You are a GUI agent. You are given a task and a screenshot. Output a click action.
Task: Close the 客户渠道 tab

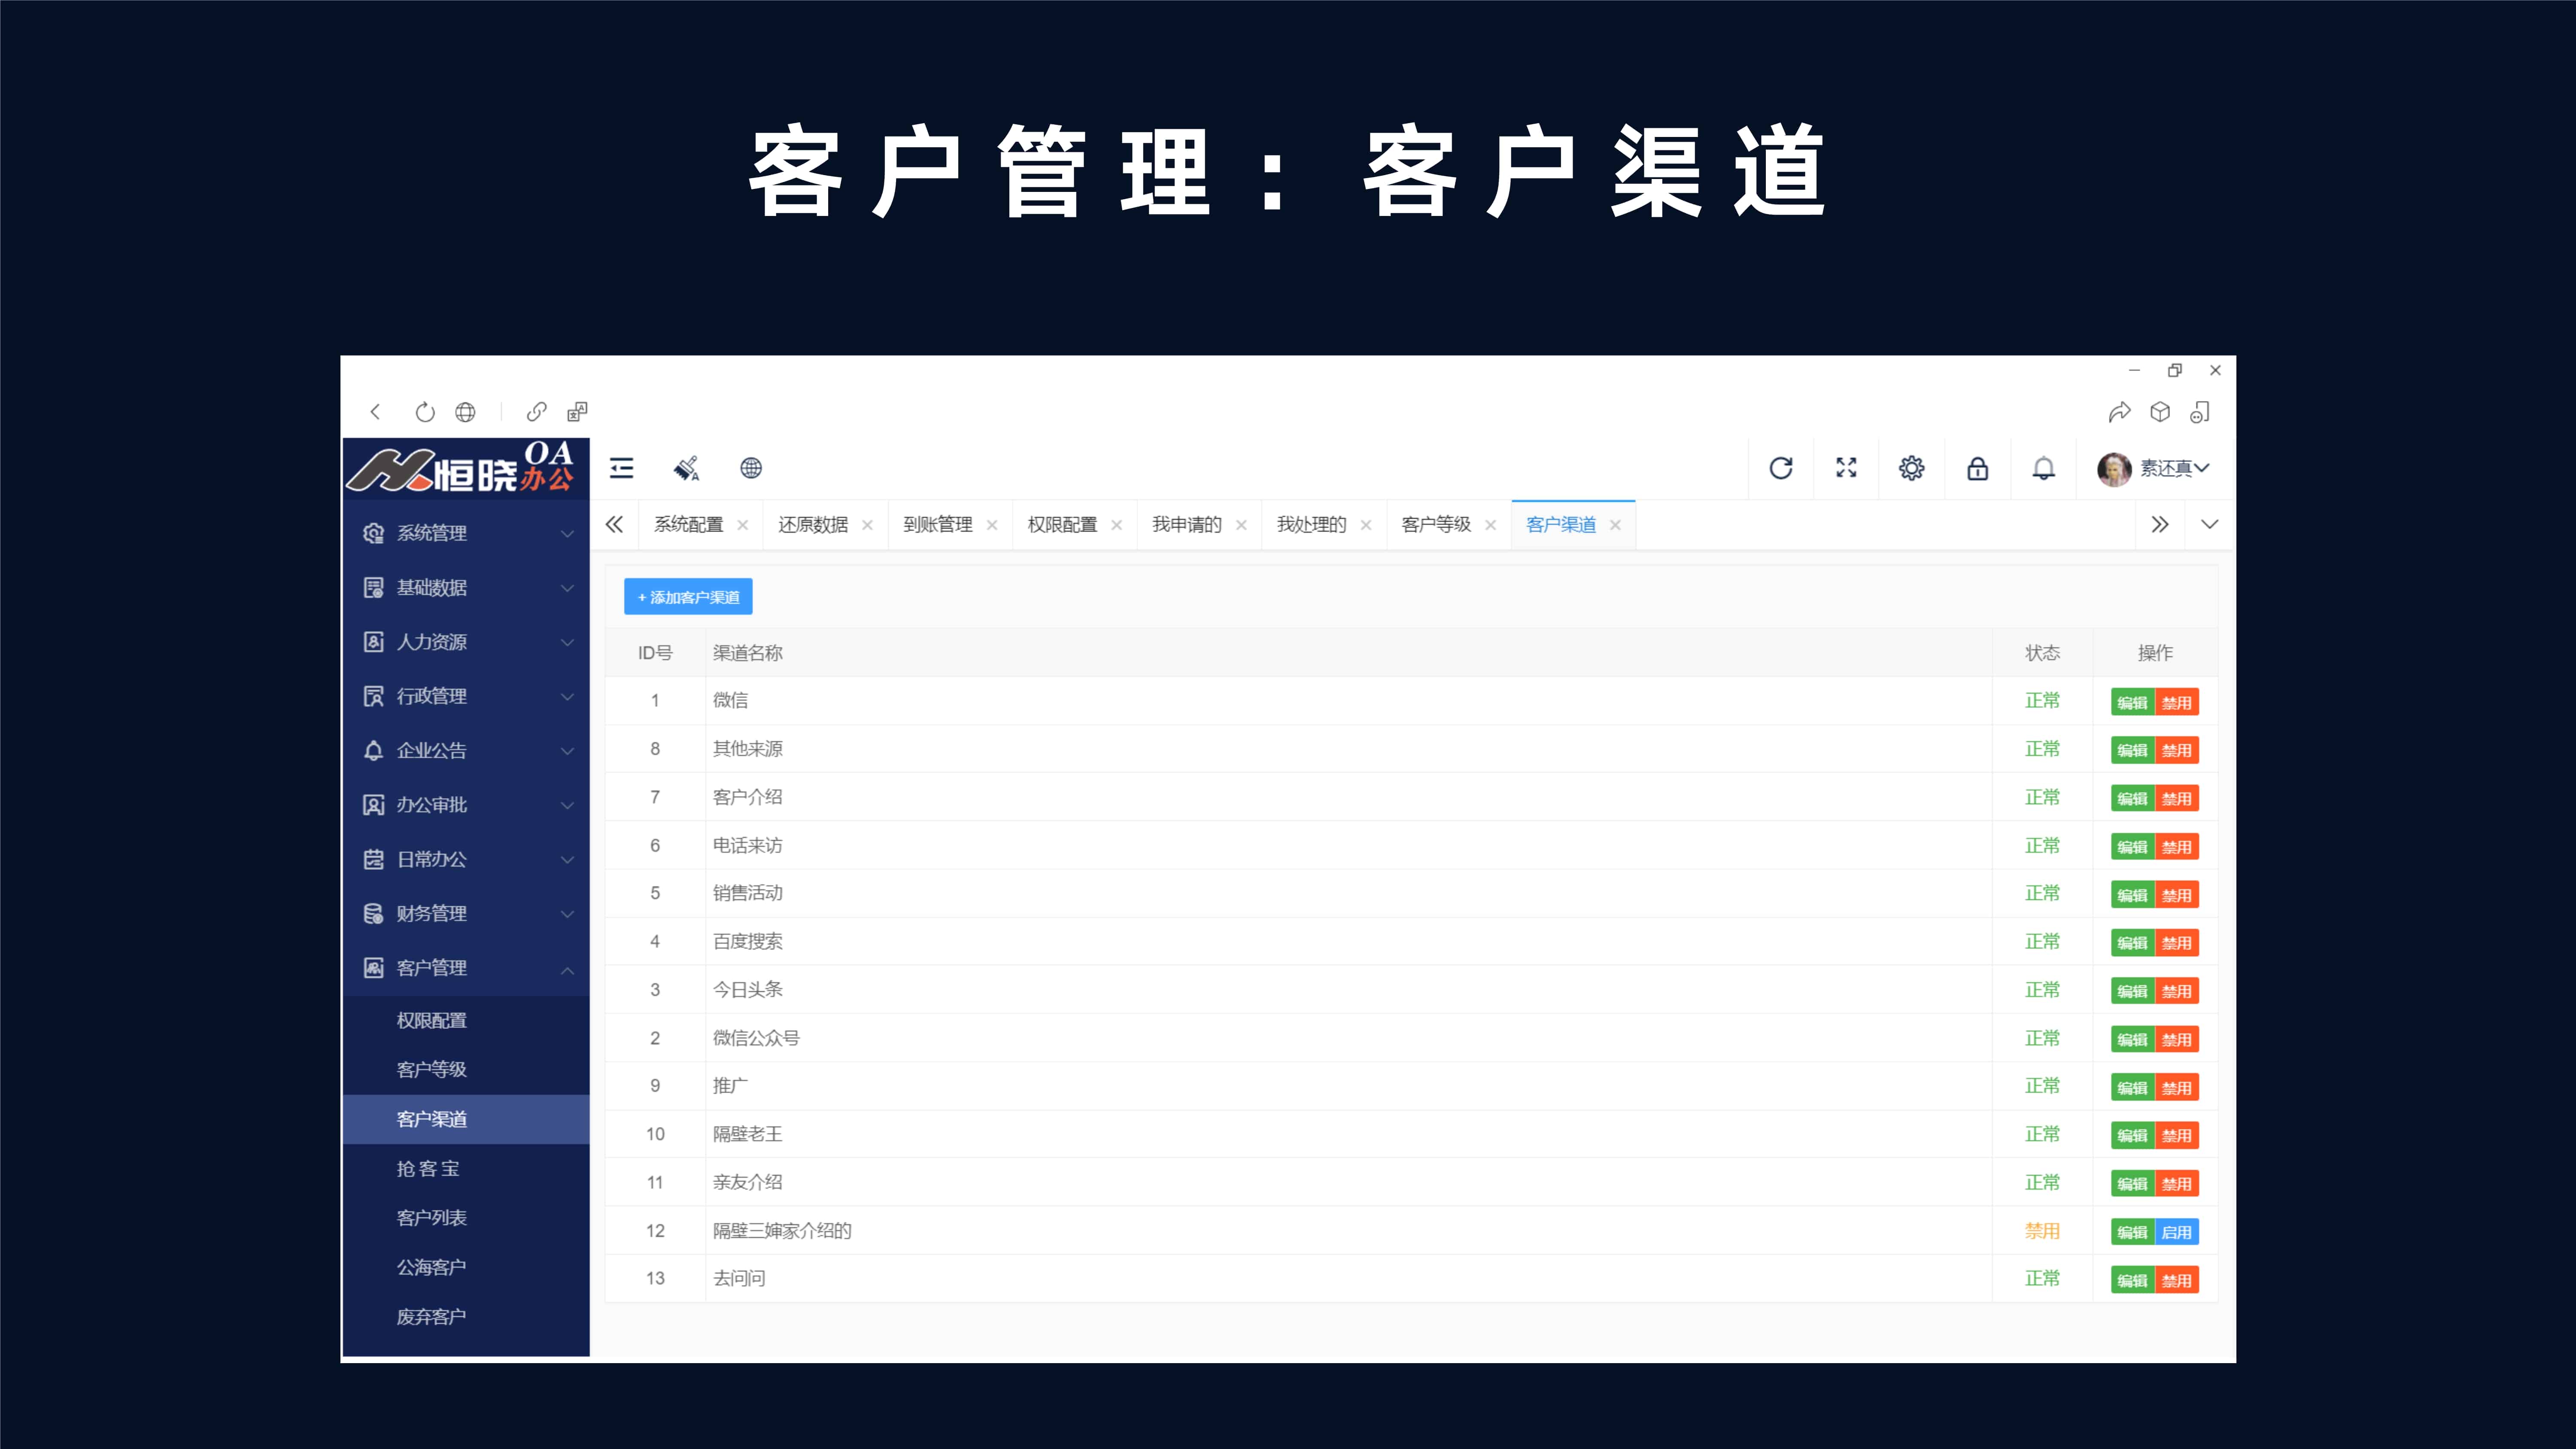coord(1615,525)
